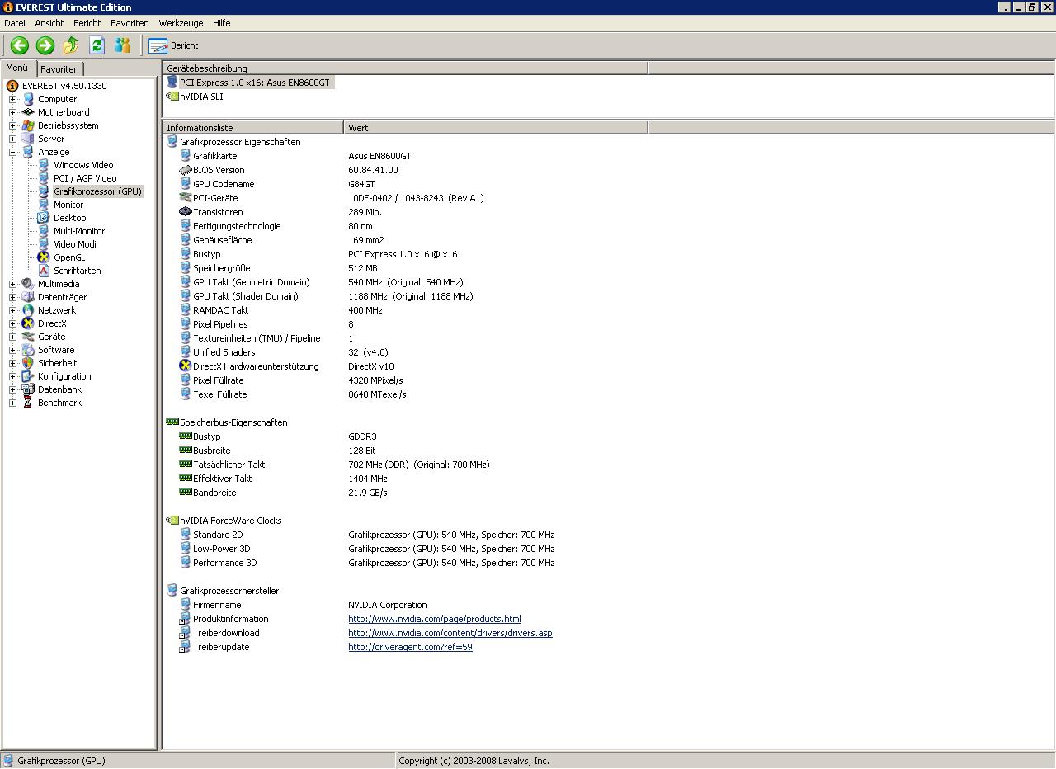Expand the Datenträger tree node
The height and width of the screenshot is (769, 1056).
pos(12,297)
